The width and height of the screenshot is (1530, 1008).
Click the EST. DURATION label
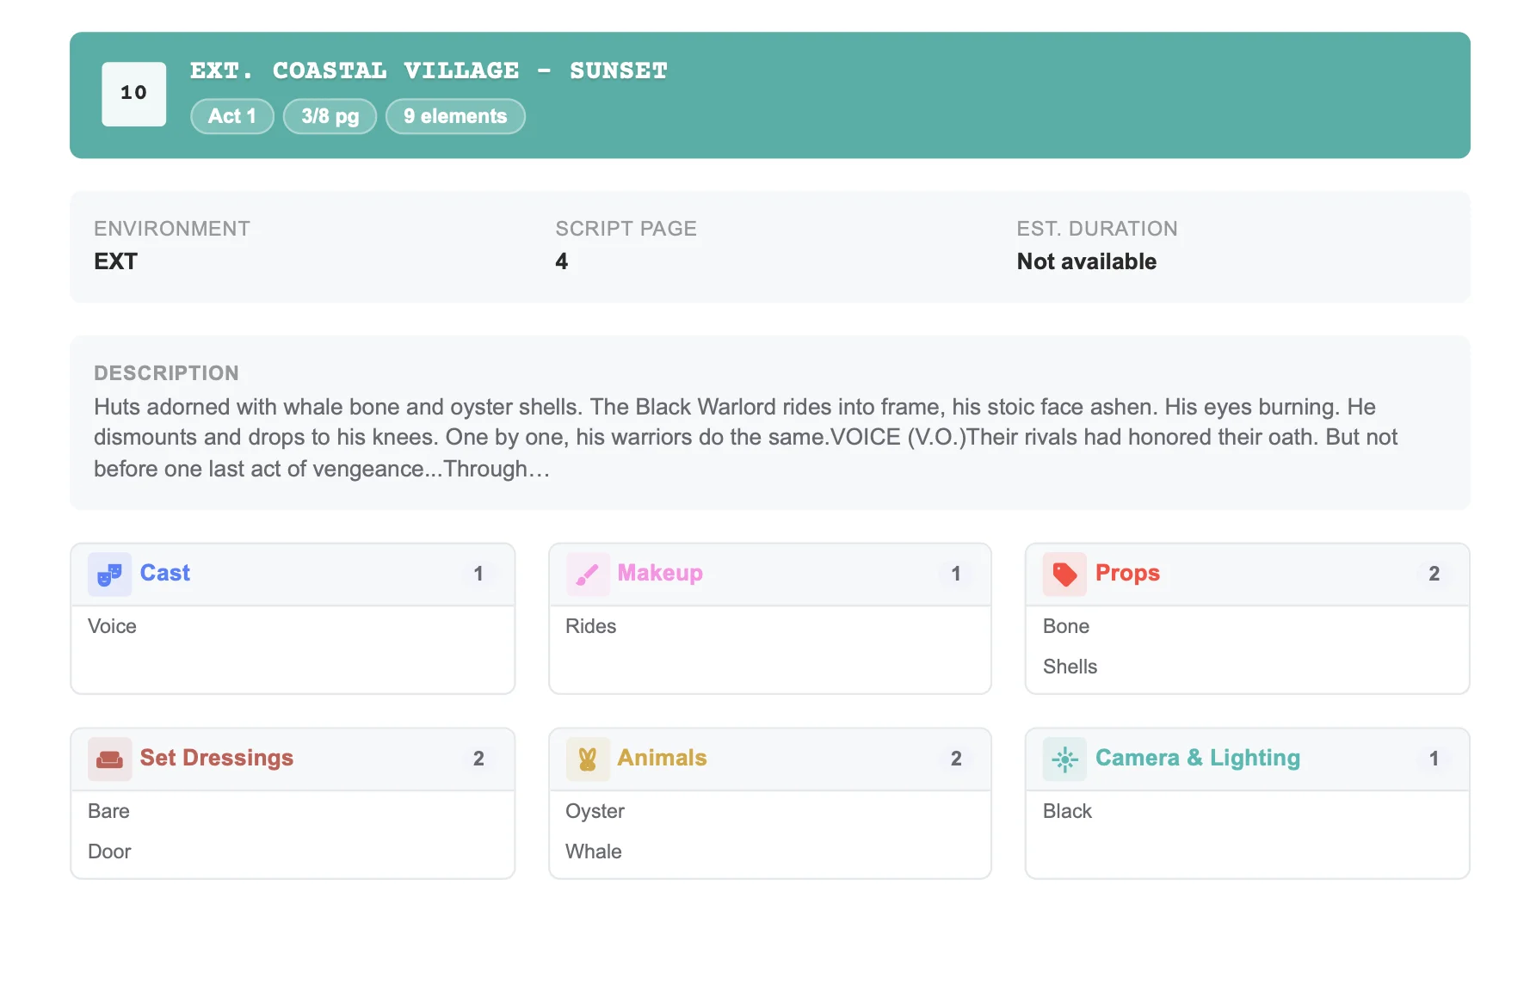click(1097, 229)
